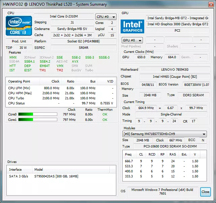Click the VID column header
This screenshot has height=203, width=216.
(107, 81)
